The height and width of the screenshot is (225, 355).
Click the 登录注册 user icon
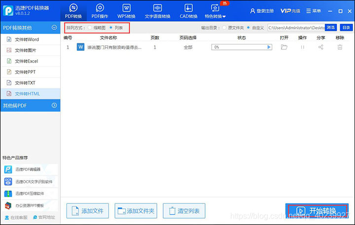click(252, 11)
